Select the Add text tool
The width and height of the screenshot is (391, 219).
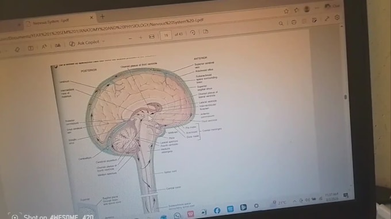(30, 48)
